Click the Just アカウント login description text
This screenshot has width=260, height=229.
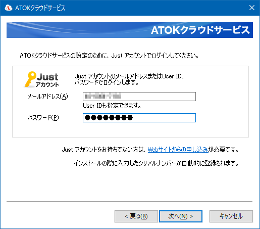129,79
